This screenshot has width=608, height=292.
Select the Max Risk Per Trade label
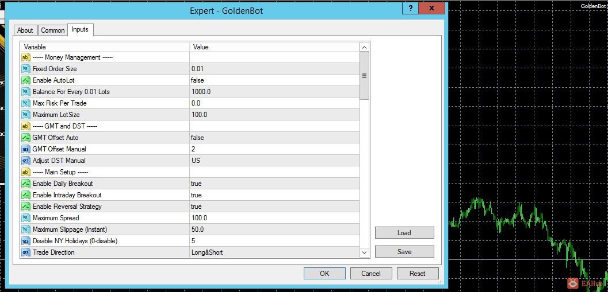[x=60, y=103]
